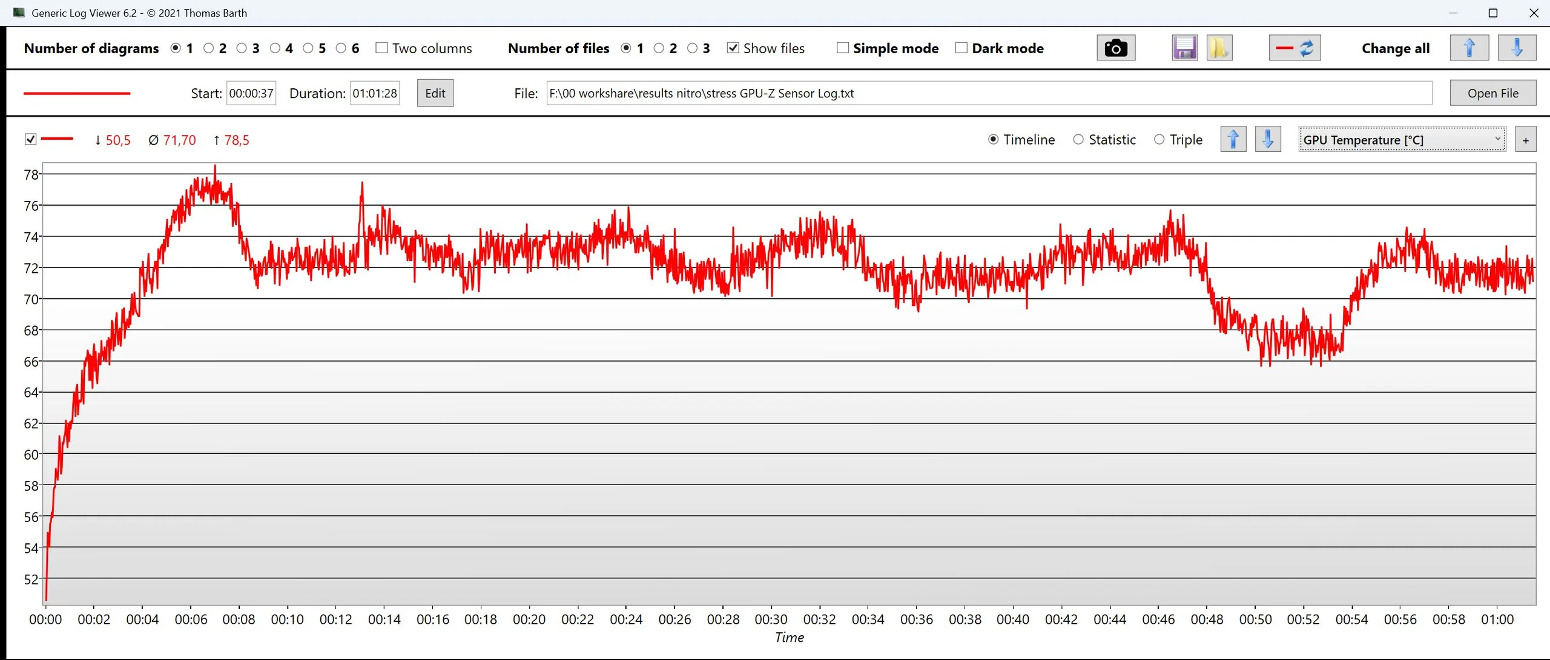Click the file path input field
The image size is (1550, 660).
tap(988, 93)
